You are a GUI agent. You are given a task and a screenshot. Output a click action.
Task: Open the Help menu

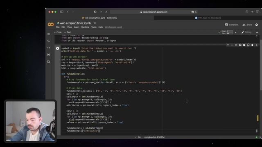(101, 27)
